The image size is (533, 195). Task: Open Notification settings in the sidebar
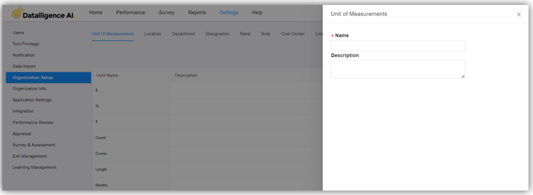48,55
